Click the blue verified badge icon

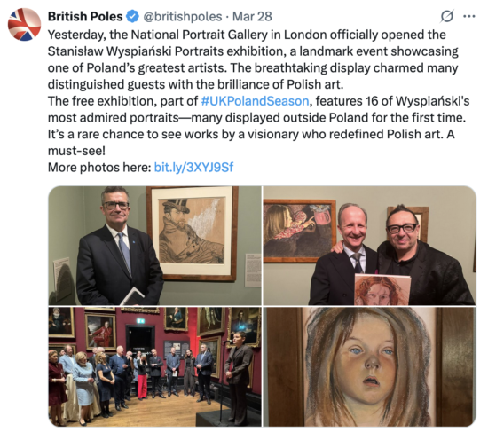point(133,17)
